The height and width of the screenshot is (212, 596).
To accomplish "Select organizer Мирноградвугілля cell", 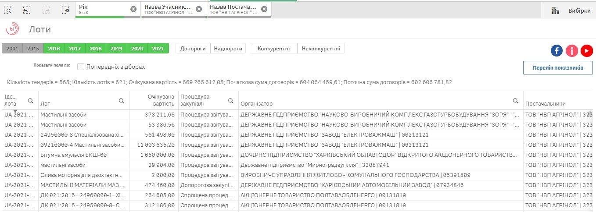I will (381, 165).
